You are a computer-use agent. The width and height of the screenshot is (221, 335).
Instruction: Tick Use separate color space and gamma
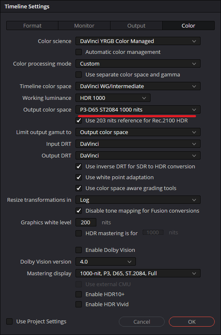pyautogui.click(x=79, y=75)
